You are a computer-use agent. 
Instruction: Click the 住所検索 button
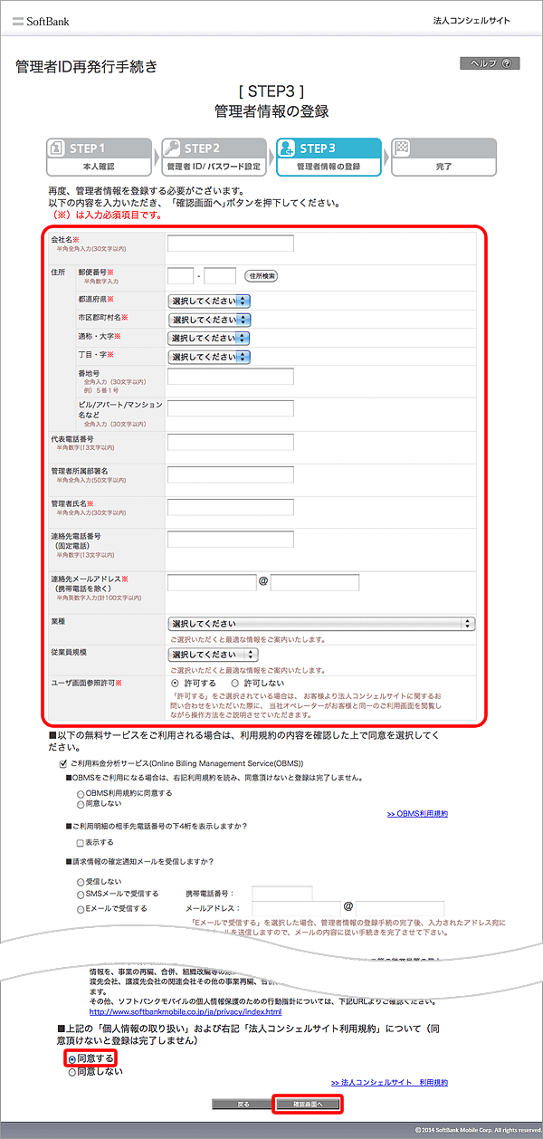262,276
